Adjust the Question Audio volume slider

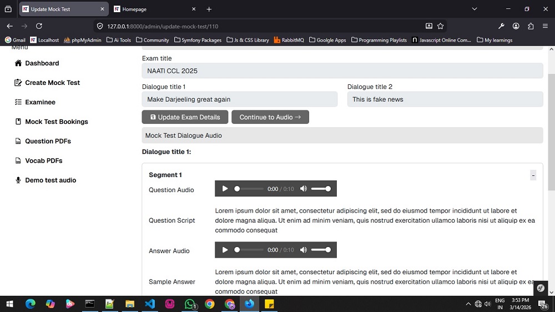click(321, 189)
